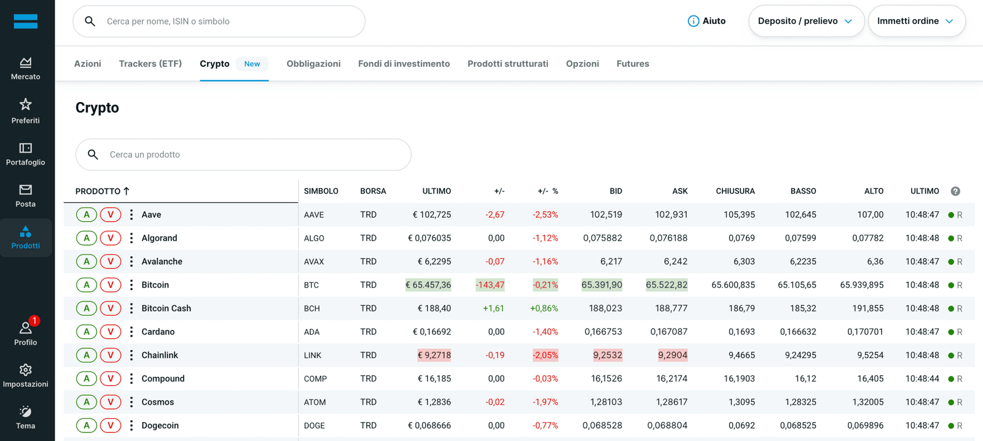The width and height of the screenshot is (983, 441).
Task: Buy Chainlink with the A button
Action: (x=87, y=355)
